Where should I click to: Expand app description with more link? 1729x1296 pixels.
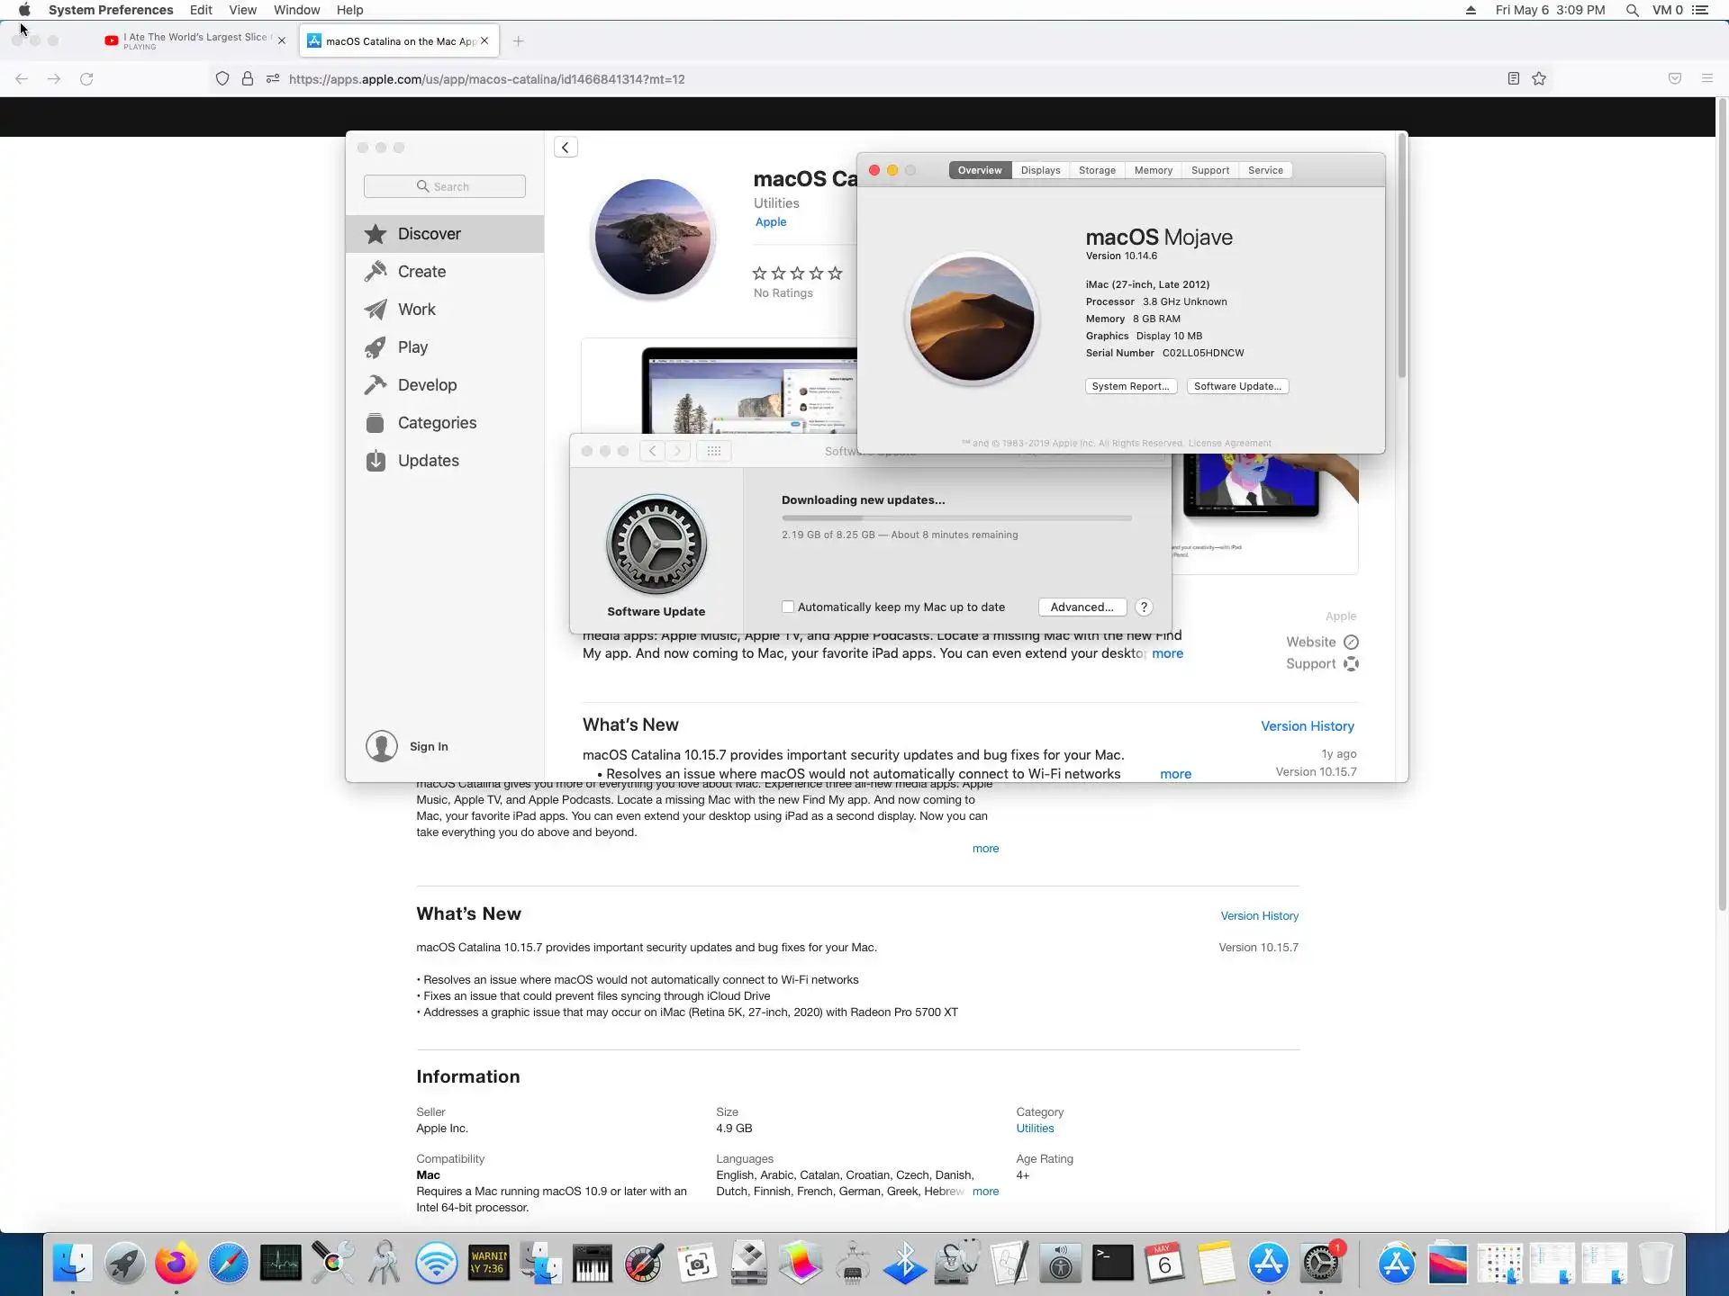985,849
